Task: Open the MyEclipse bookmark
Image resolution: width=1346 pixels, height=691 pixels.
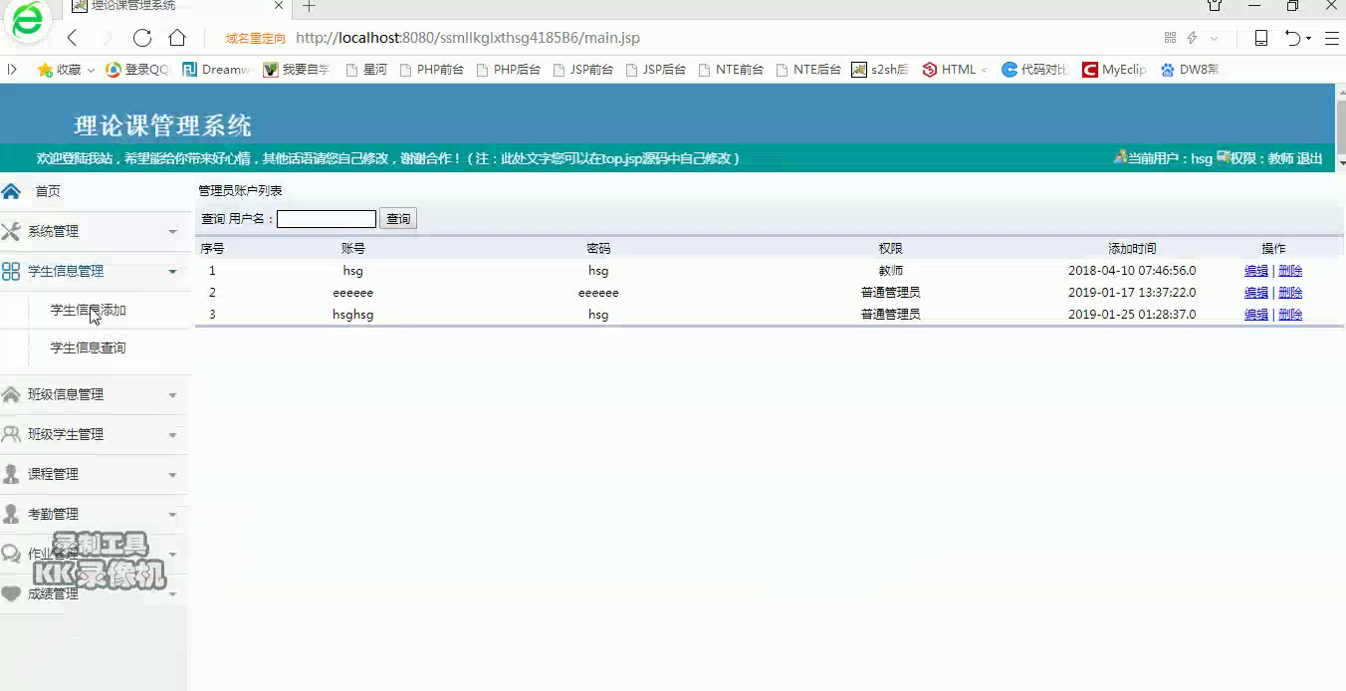Action: click(x=1114, y=70)
